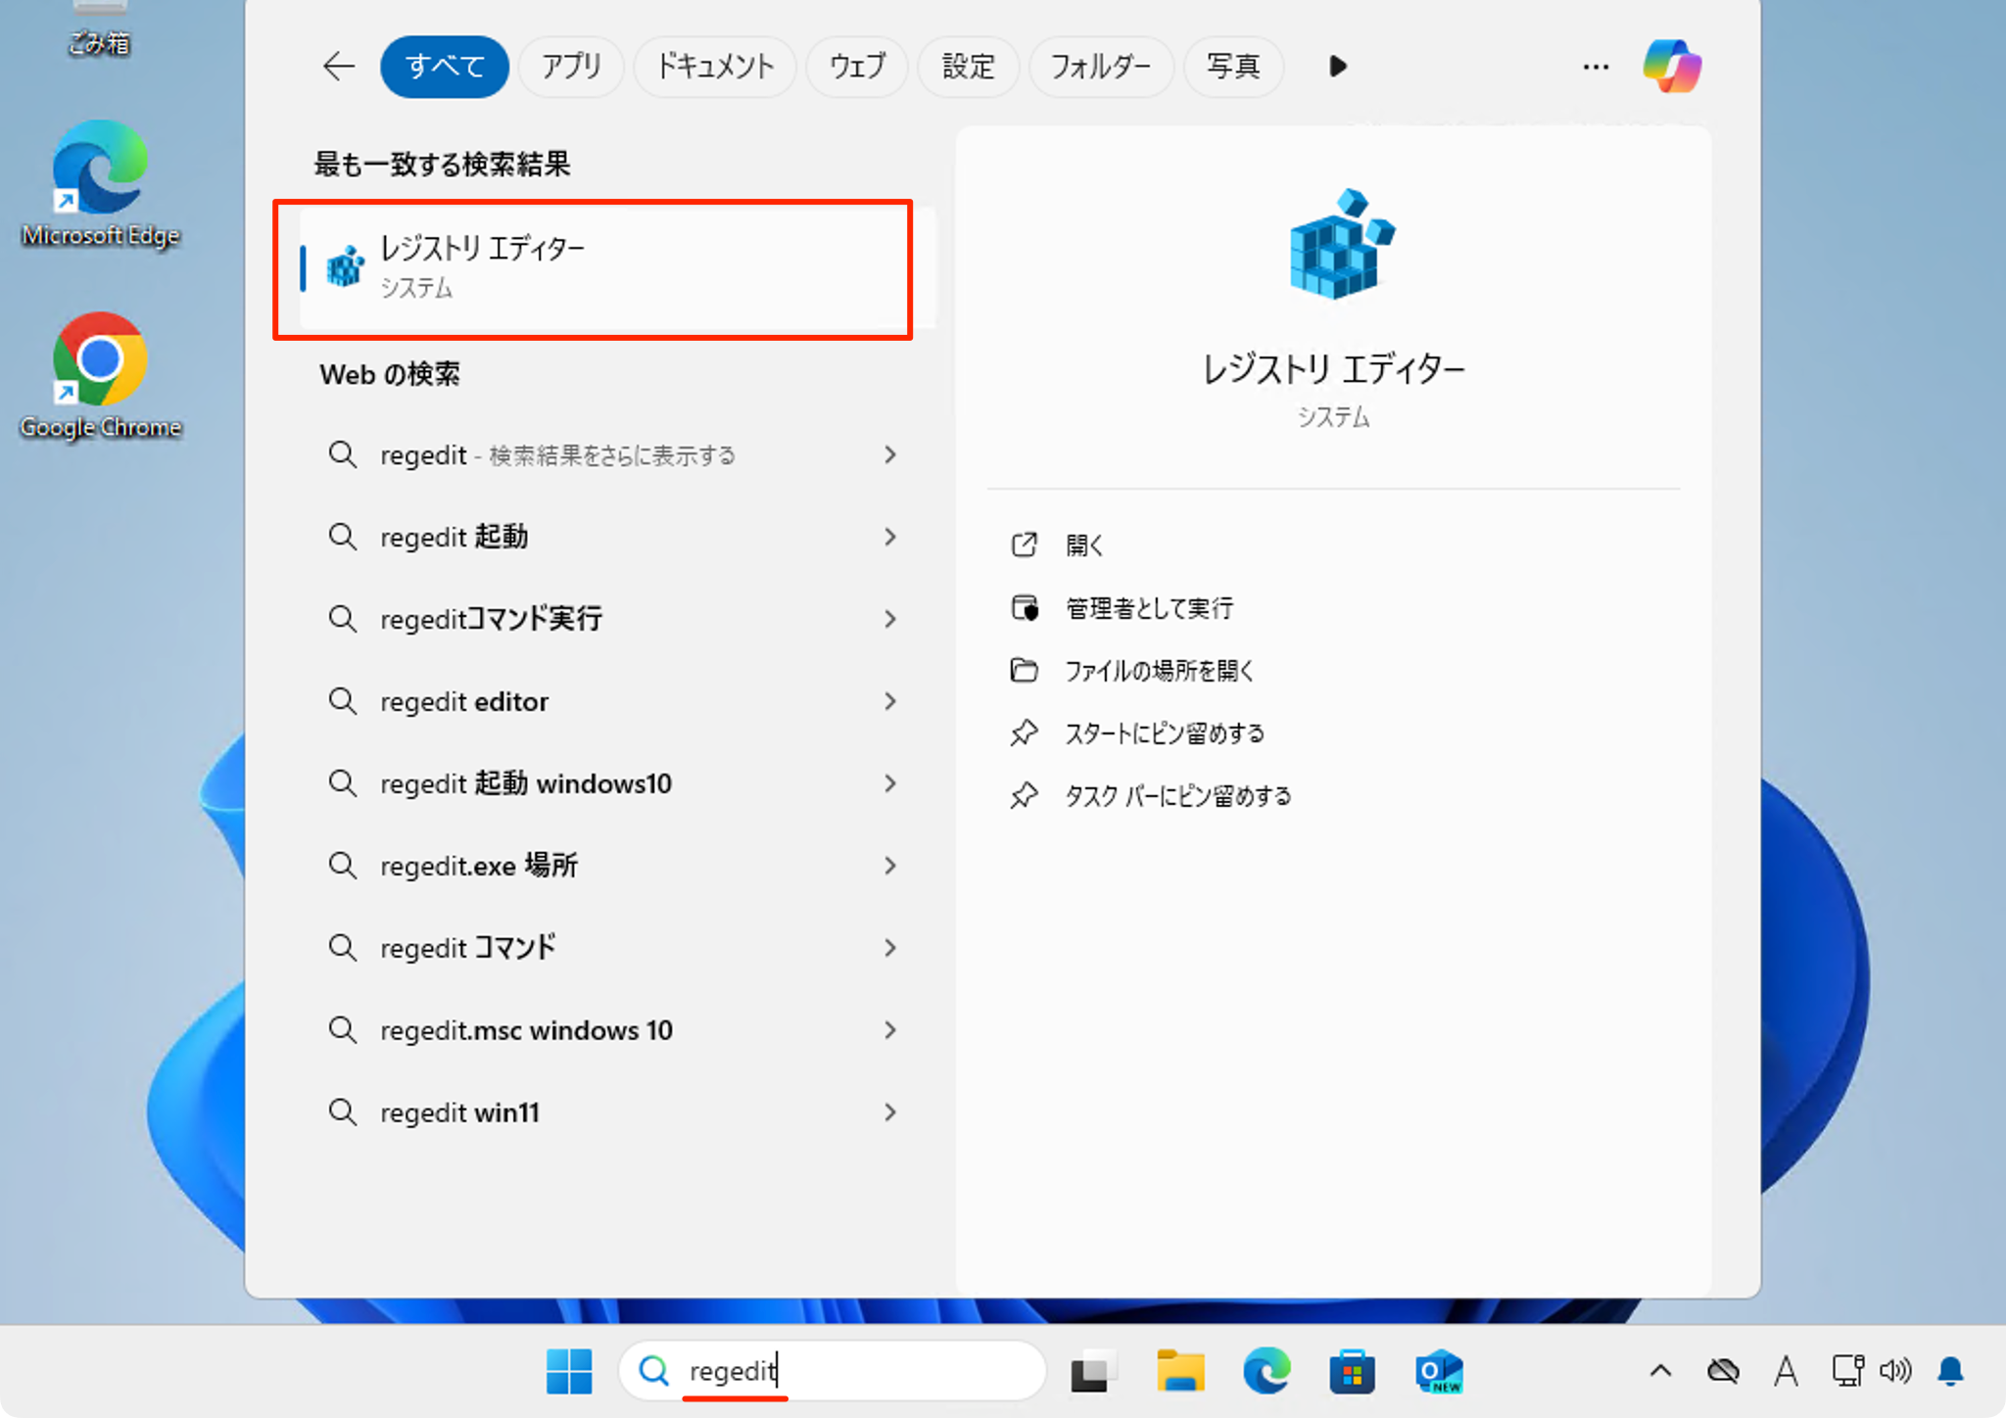Open File Explorer from the taskbar
Screen dimensions: 2006x1418
[1180, 1371]
